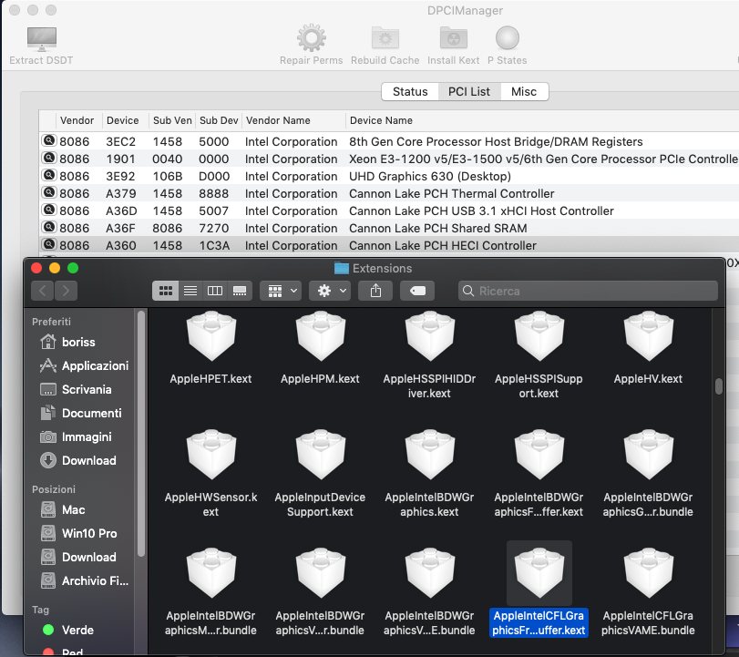Select AppleInputDeviceSupport.kext file
Screen dimensions: 739x657
point(320,474)
